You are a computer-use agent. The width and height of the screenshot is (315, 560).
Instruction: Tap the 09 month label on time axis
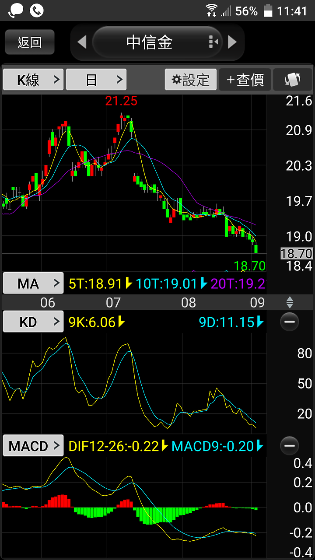click(257, 302)
